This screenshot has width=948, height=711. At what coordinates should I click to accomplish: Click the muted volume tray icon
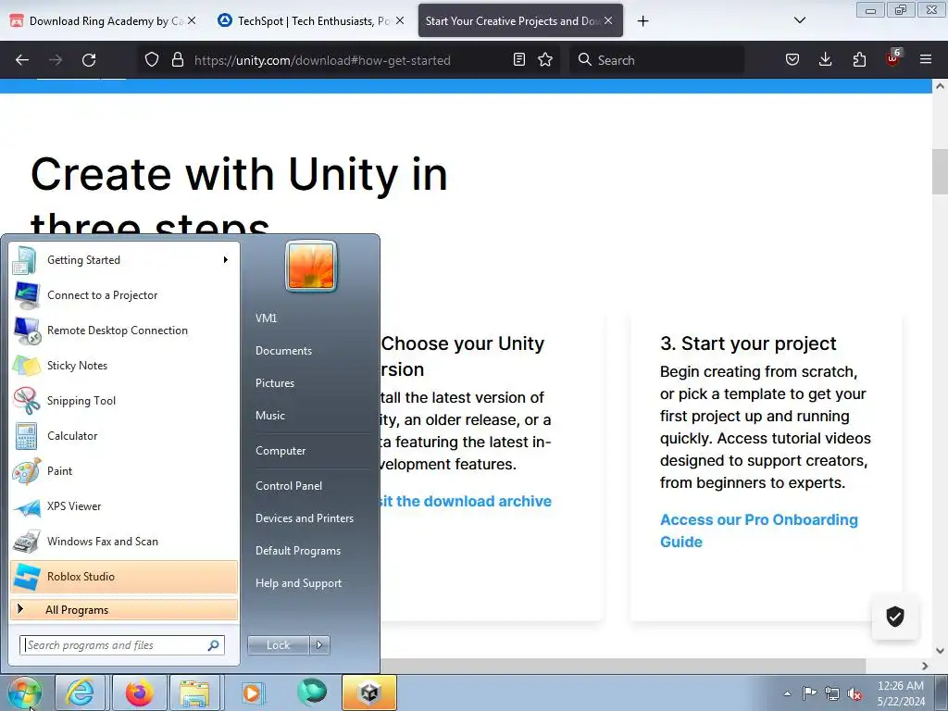854,694
